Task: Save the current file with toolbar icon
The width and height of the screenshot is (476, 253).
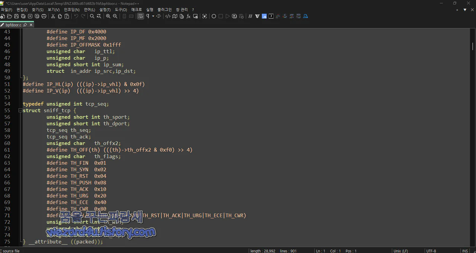Action: tap(16, 16)
